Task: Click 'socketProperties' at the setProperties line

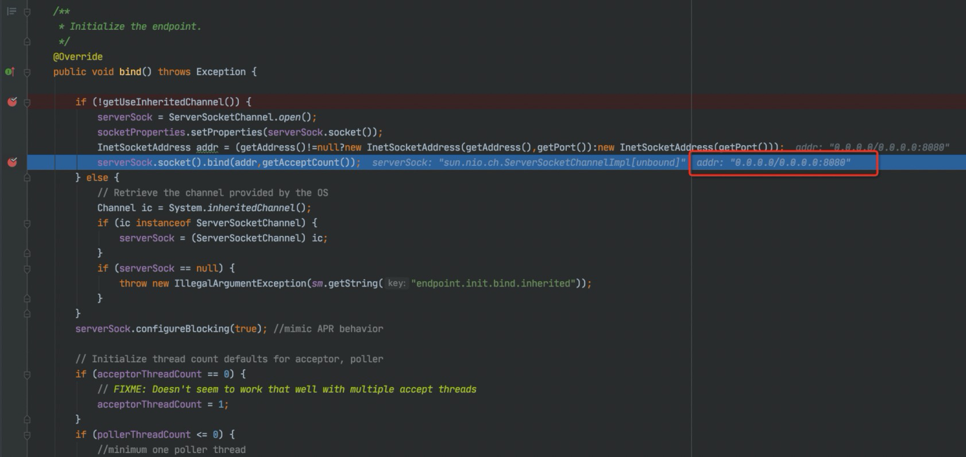Action: [x=141, y=132]
